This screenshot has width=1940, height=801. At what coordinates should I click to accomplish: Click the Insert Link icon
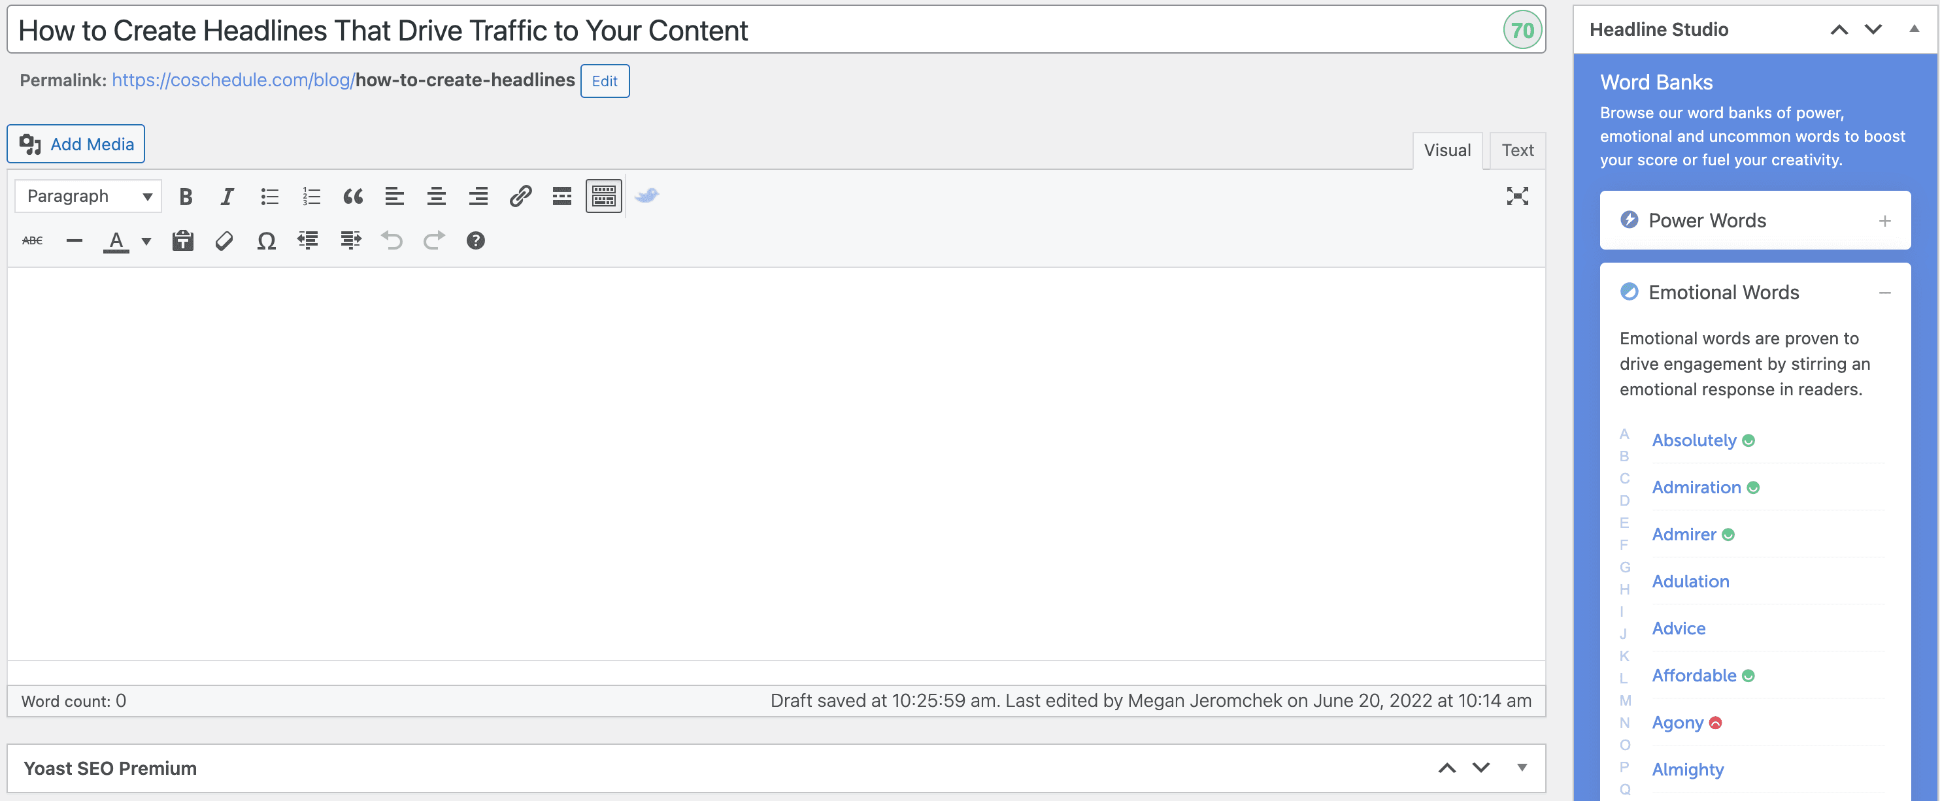click(x=520, y=195)
